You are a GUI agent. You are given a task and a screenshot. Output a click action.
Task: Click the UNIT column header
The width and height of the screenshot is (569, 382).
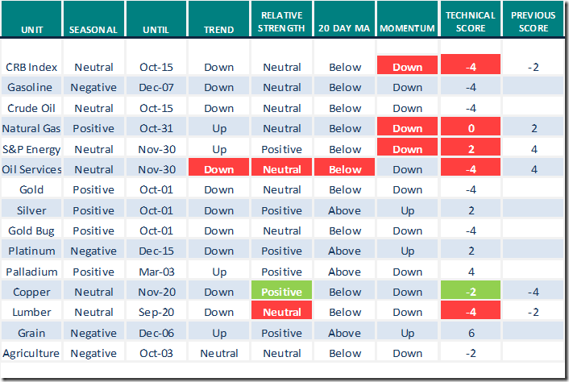31,30
